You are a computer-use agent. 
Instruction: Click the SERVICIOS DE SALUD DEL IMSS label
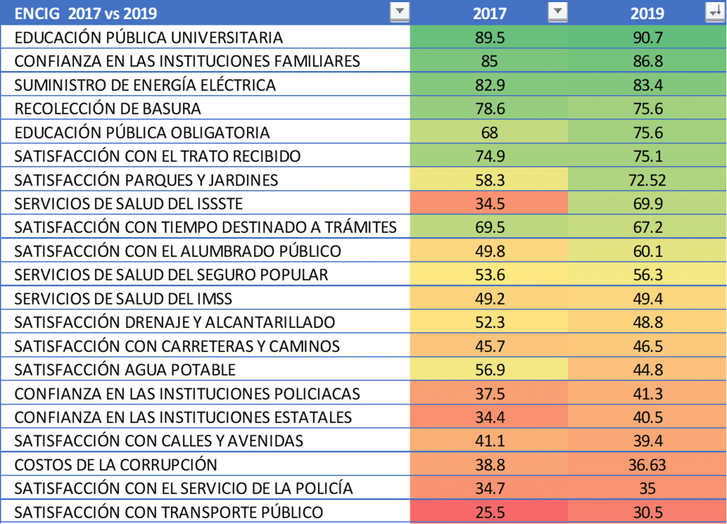point(124,298)
